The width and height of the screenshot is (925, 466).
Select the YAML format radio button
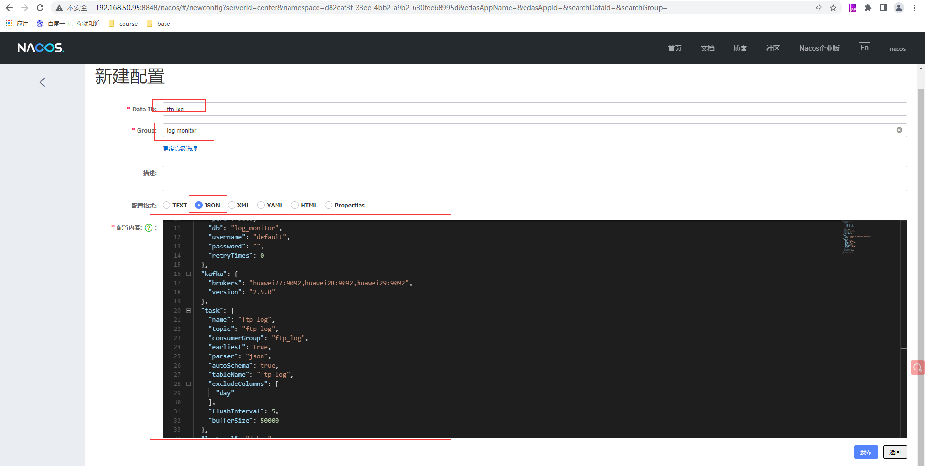[261, 205]
